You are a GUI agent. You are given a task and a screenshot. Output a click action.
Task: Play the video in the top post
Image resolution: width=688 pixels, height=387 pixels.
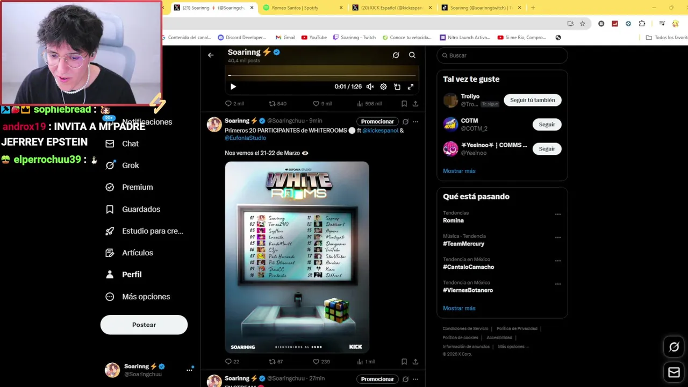[233, 87]
